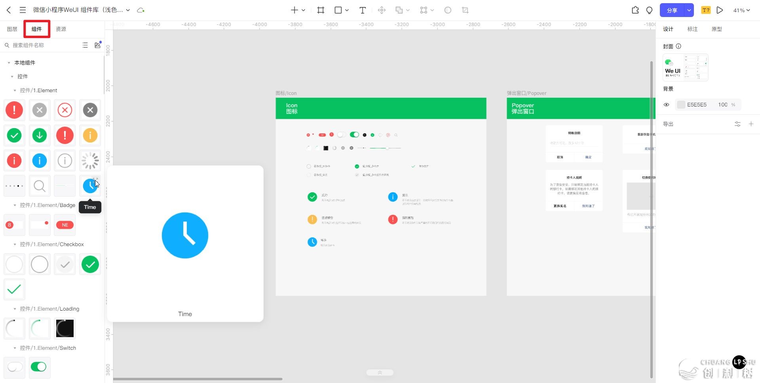Select the Frame tool in toolbar
Viewport: 760px width, 383px height.
point(321,10)
